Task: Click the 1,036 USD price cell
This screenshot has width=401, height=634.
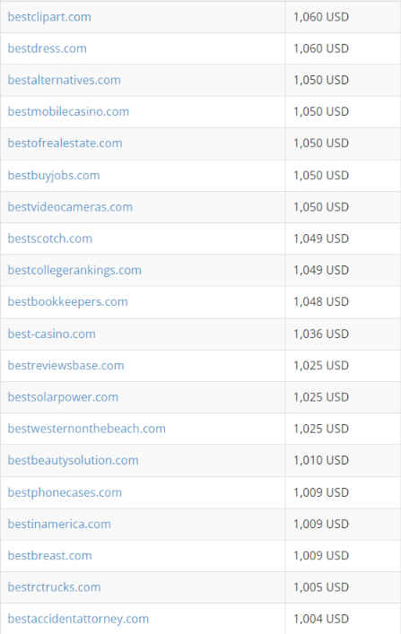Action: click(x=343, y=334)
